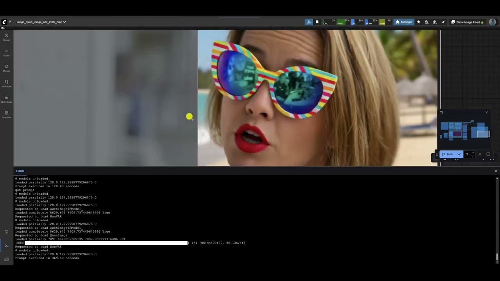500x281 pixels.
Task: Click the second cache-clear icon before share arrow
Action: 435,22
